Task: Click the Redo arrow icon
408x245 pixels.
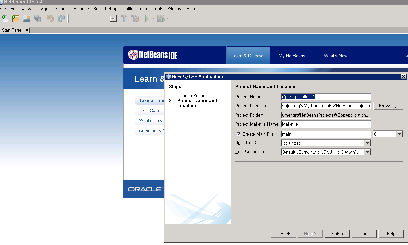Action: coord(61,19)
